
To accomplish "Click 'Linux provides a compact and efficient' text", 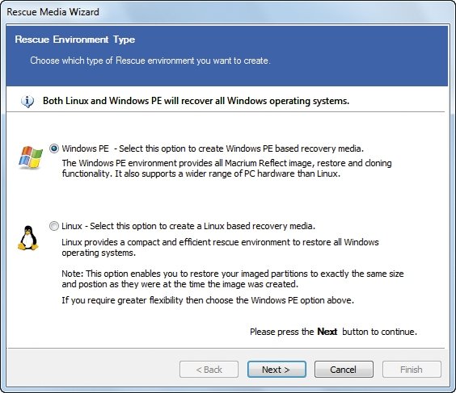I will coord(220,247).
